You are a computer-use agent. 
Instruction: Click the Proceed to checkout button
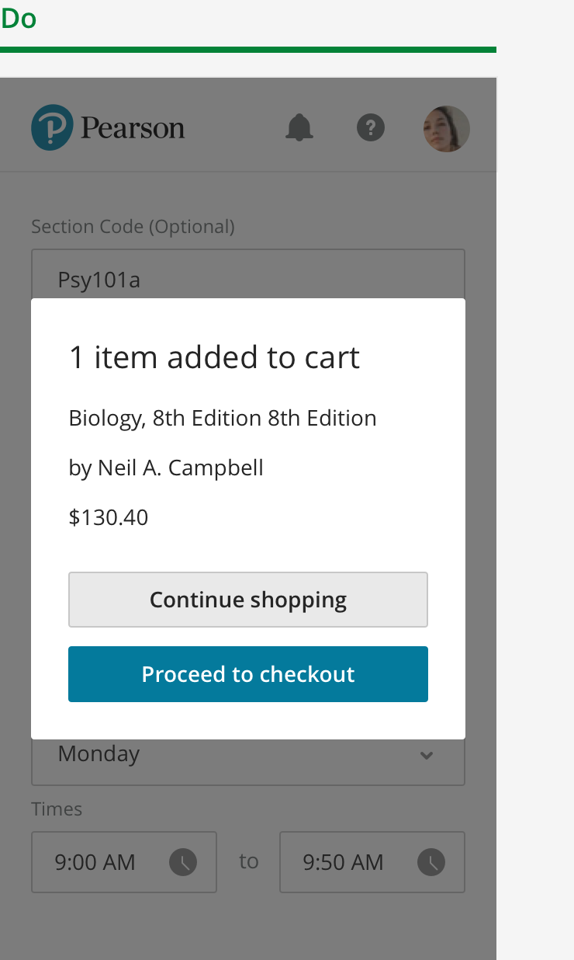(248, 674)
